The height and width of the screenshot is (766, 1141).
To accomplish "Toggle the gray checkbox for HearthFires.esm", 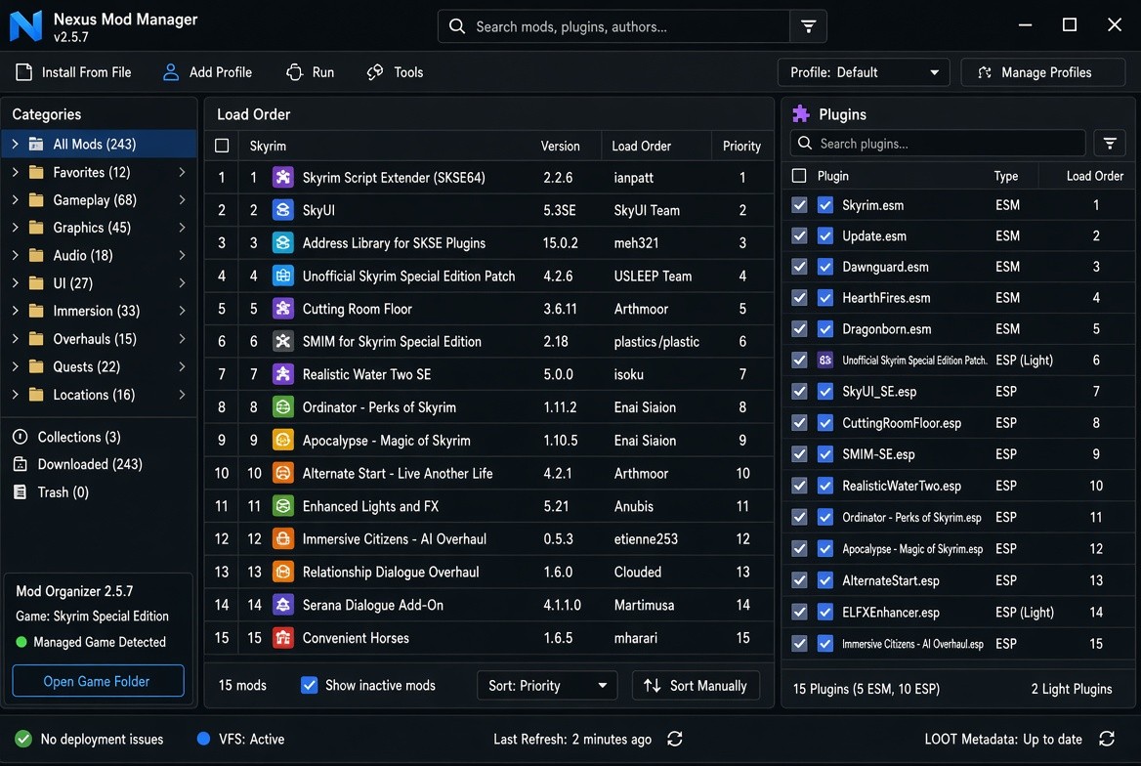I will pos(799,298).
